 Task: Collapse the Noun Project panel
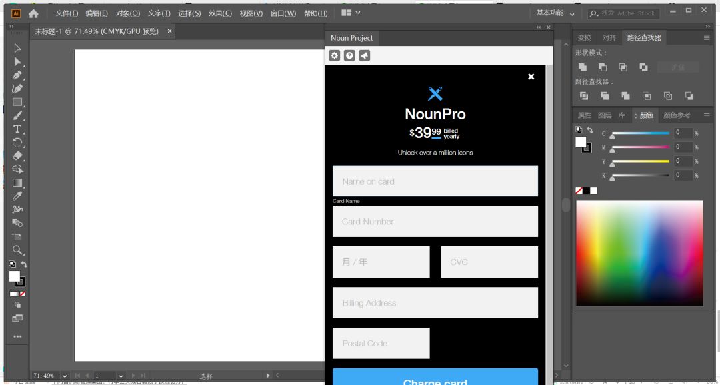539,27
